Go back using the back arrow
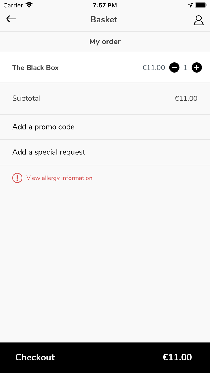210x373 pixels. pyautogui.click(x=11, y=19)
